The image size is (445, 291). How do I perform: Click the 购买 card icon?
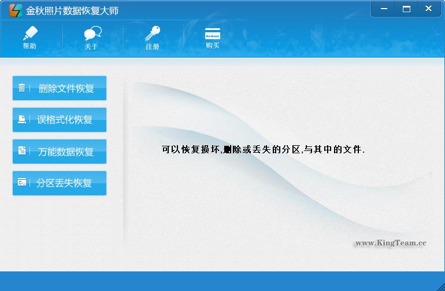click(x=213, y=33)
